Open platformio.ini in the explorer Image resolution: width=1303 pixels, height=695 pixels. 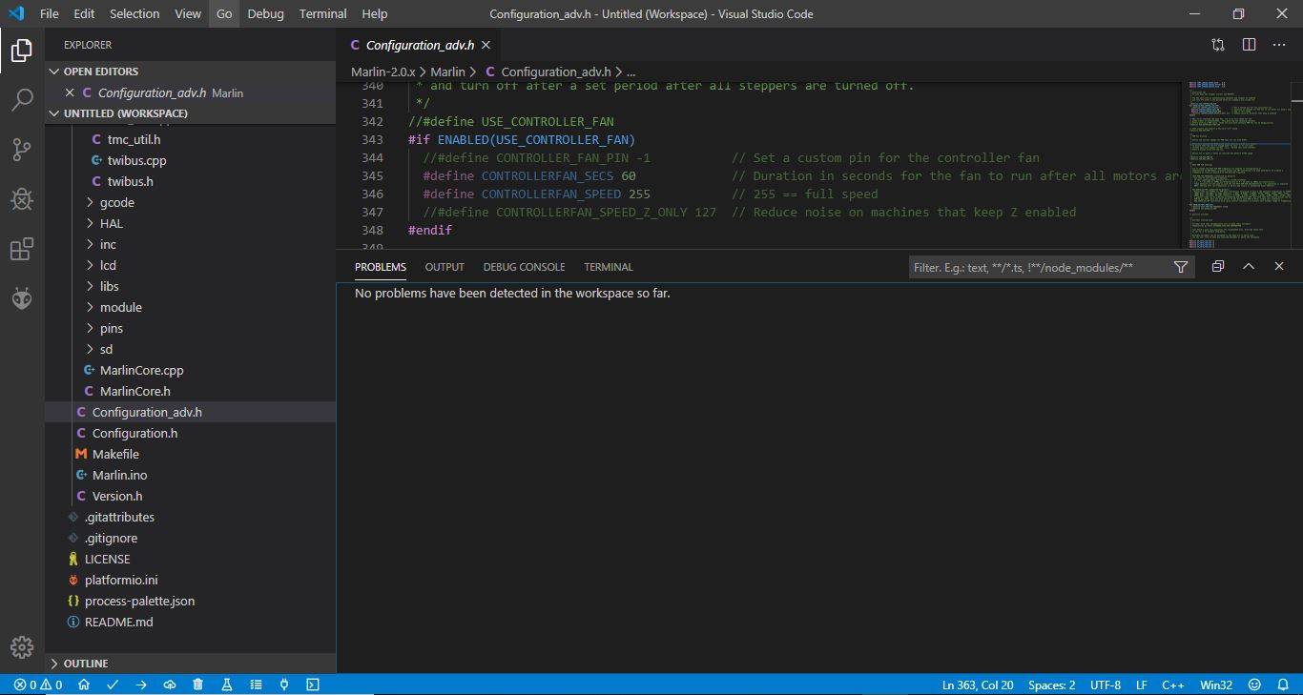[121, 580]
